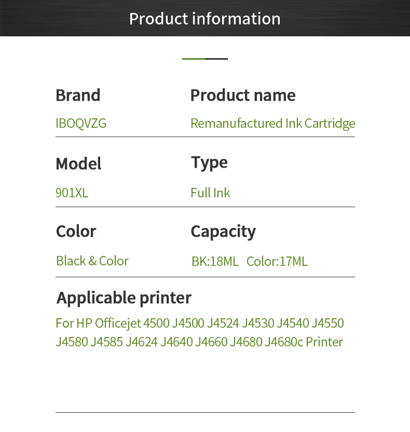
Task: Click the J4540 printer model text
Action: tap(293, 323)
